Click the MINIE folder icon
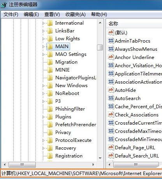Screen dimensions: 162x179 (x=50, y=70)
